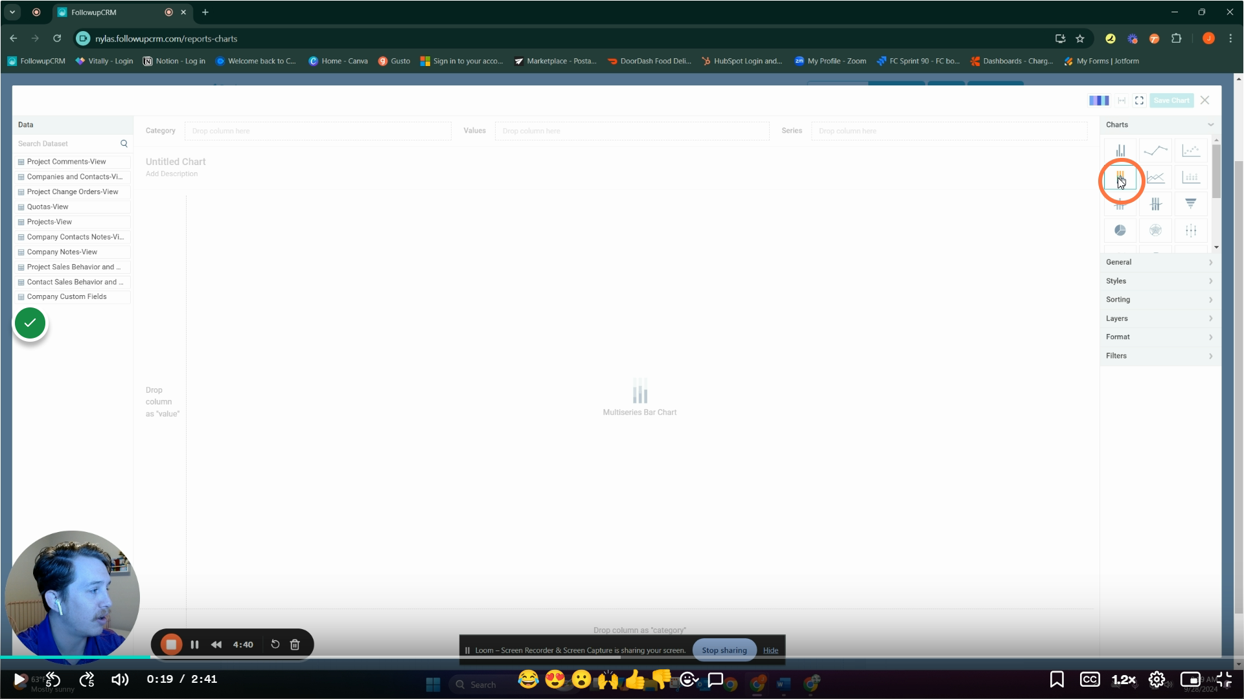Choose the scatter plot chart type
Screen dimensions: 1244x699
click(1191, 151)
